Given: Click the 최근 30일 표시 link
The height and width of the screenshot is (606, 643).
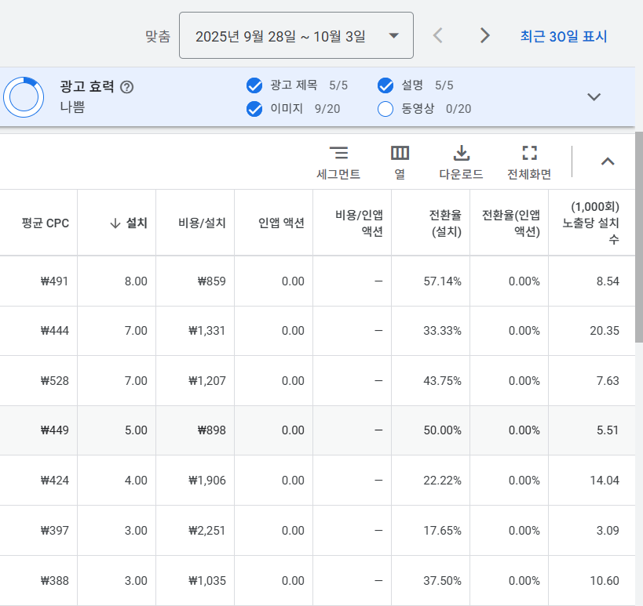Looking at the screenshot, I should point(562,34).
